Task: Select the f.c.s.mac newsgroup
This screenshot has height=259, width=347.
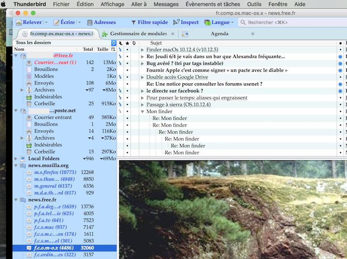Action: (x=50, y=227)
